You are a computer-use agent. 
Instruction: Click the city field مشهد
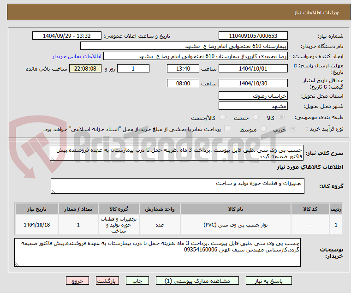pyautogui.click(x=253, y=106)
